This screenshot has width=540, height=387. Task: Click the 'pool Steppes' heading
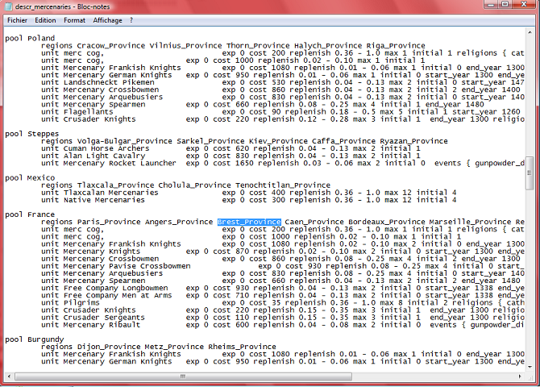pos(32,134)
